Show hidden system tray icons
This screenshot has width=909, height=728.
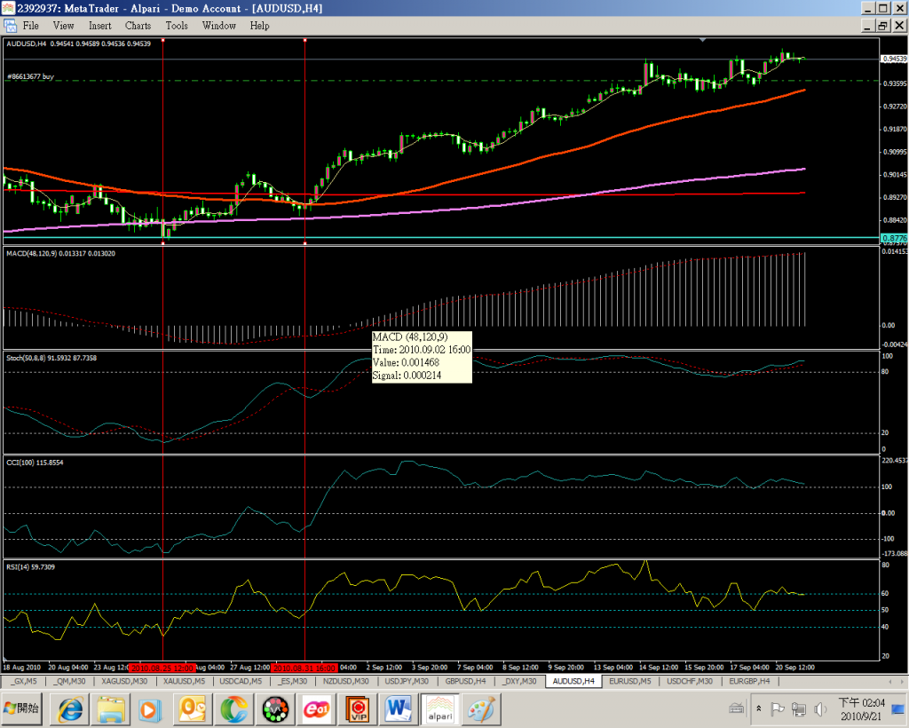tap(759, 708)
